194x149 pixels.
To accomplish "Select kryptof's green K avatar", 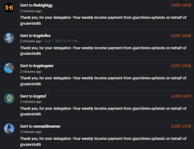I will (9, 98).
